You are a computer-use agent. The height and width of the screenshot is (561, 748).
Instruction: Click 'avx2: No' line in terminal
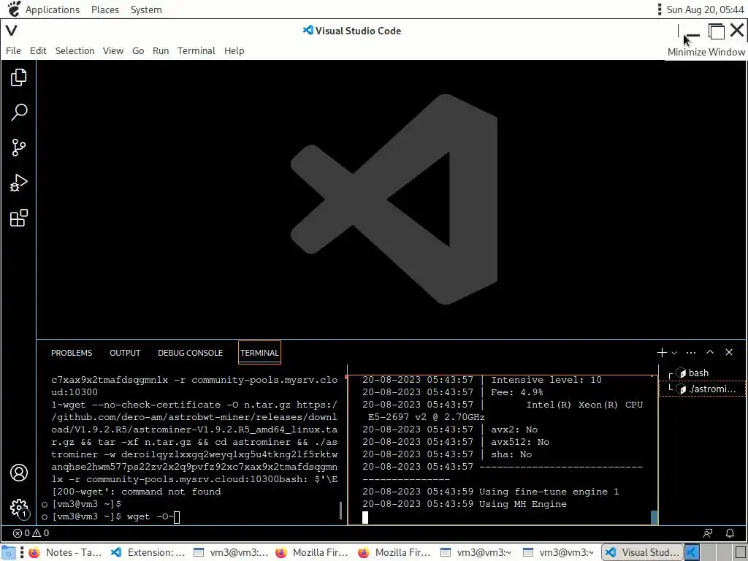(x=514, y=430)
